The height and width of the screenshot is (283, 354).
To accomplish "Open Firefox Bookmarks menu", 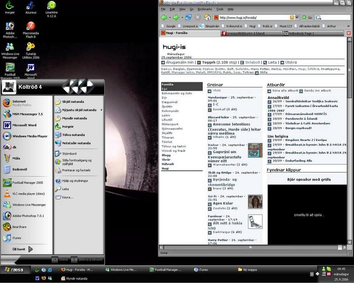I will [x=204, y=9].
